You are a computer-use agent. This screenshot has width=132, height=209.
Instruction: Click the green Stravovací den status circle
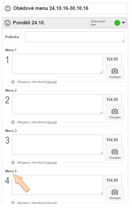click(x=117, y=23)
